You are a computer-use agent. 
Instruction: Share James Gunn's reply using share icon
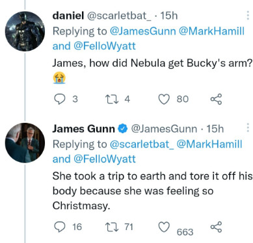(216, 227)
